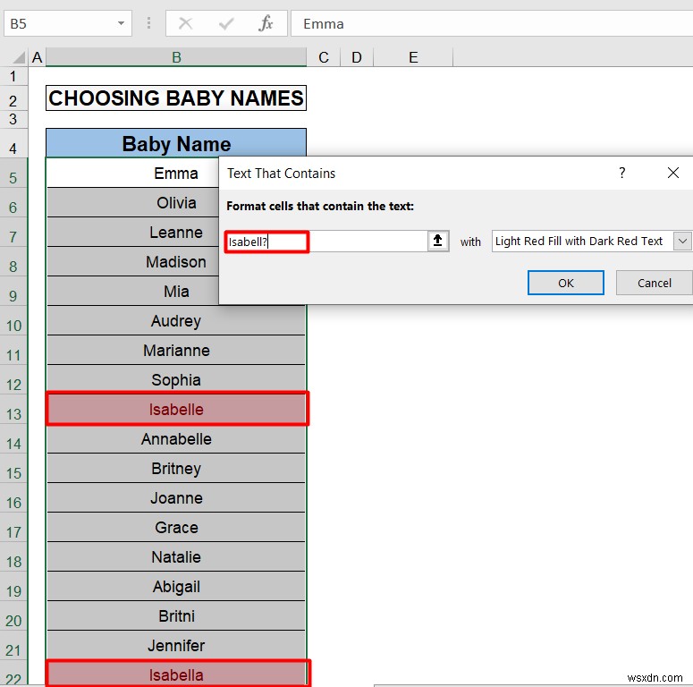Screen dimensions: 693x687
Task: Click OK in Text That Contains dialog
Action: (x=566, y=283)
